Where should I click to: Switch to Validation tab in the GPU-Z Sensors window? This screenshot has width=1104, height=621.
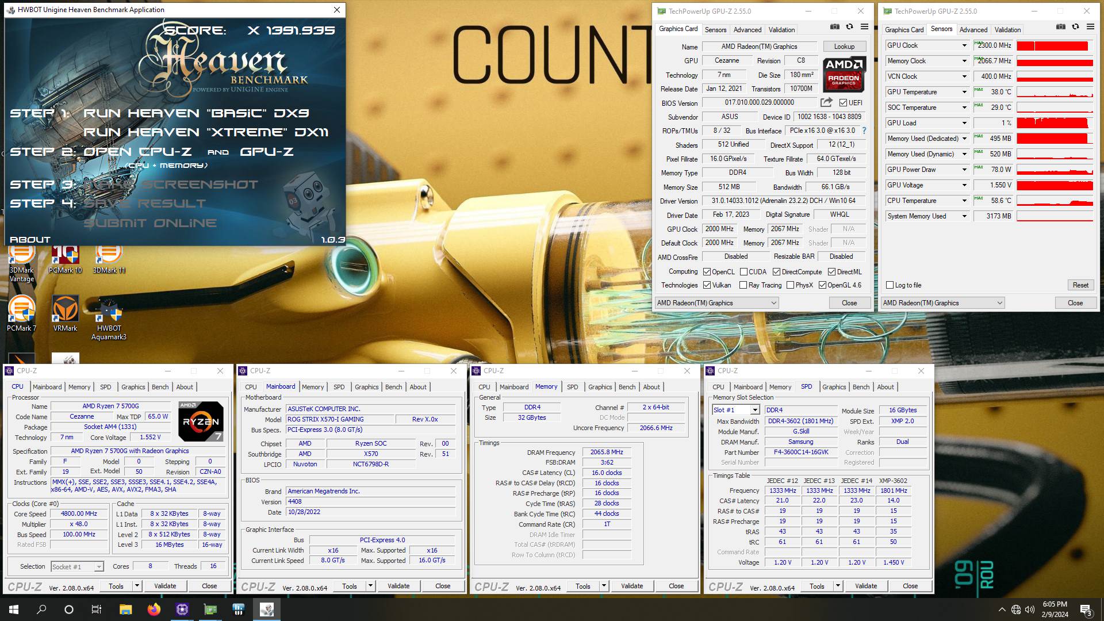click(x=1007, y=30)
